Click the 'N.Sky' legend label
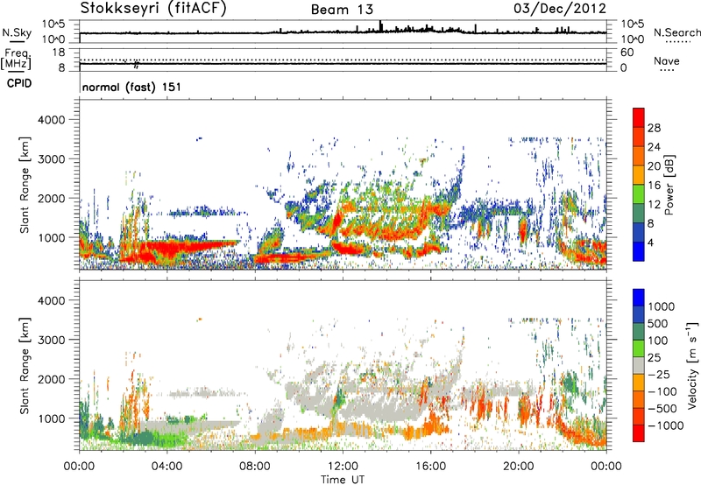The image size is (701, 485). [x=17, y=32]
